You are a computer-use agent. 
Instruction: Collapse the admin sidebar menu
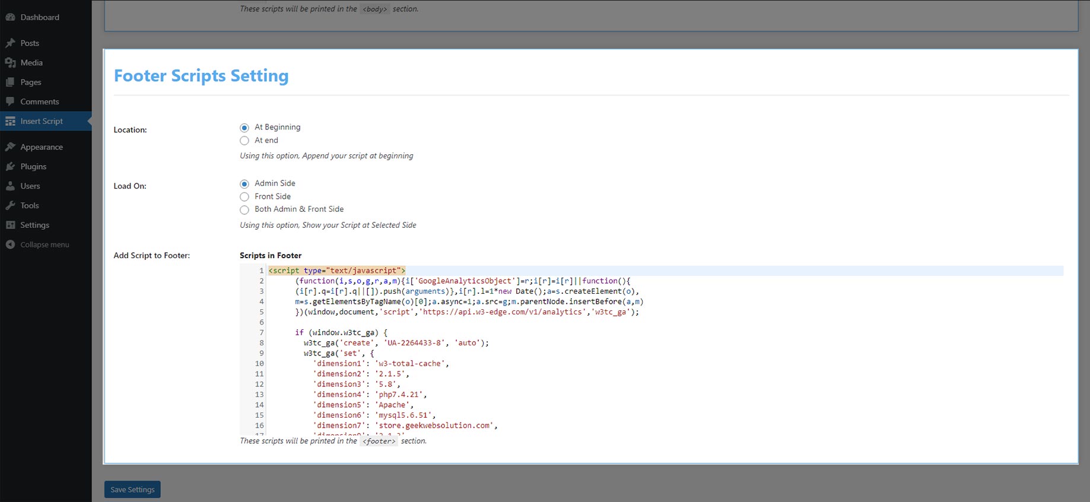tap(46, 244)
